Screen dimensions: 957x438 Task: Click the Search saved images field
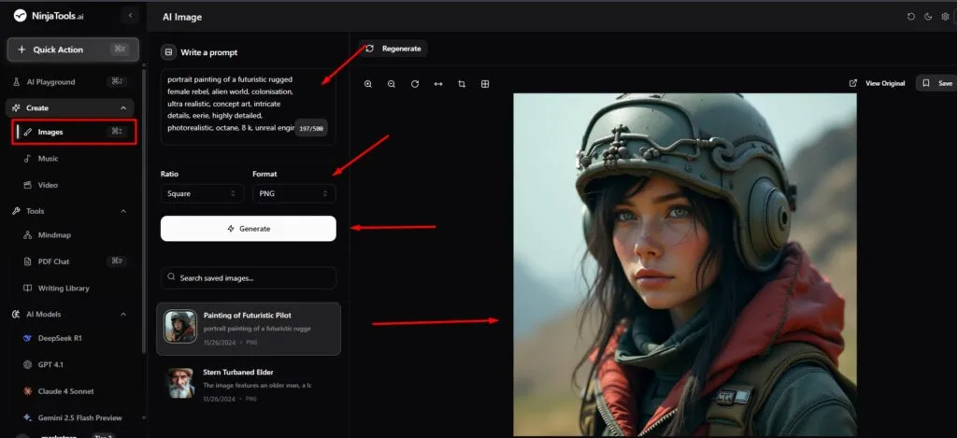tap(249, 277)
